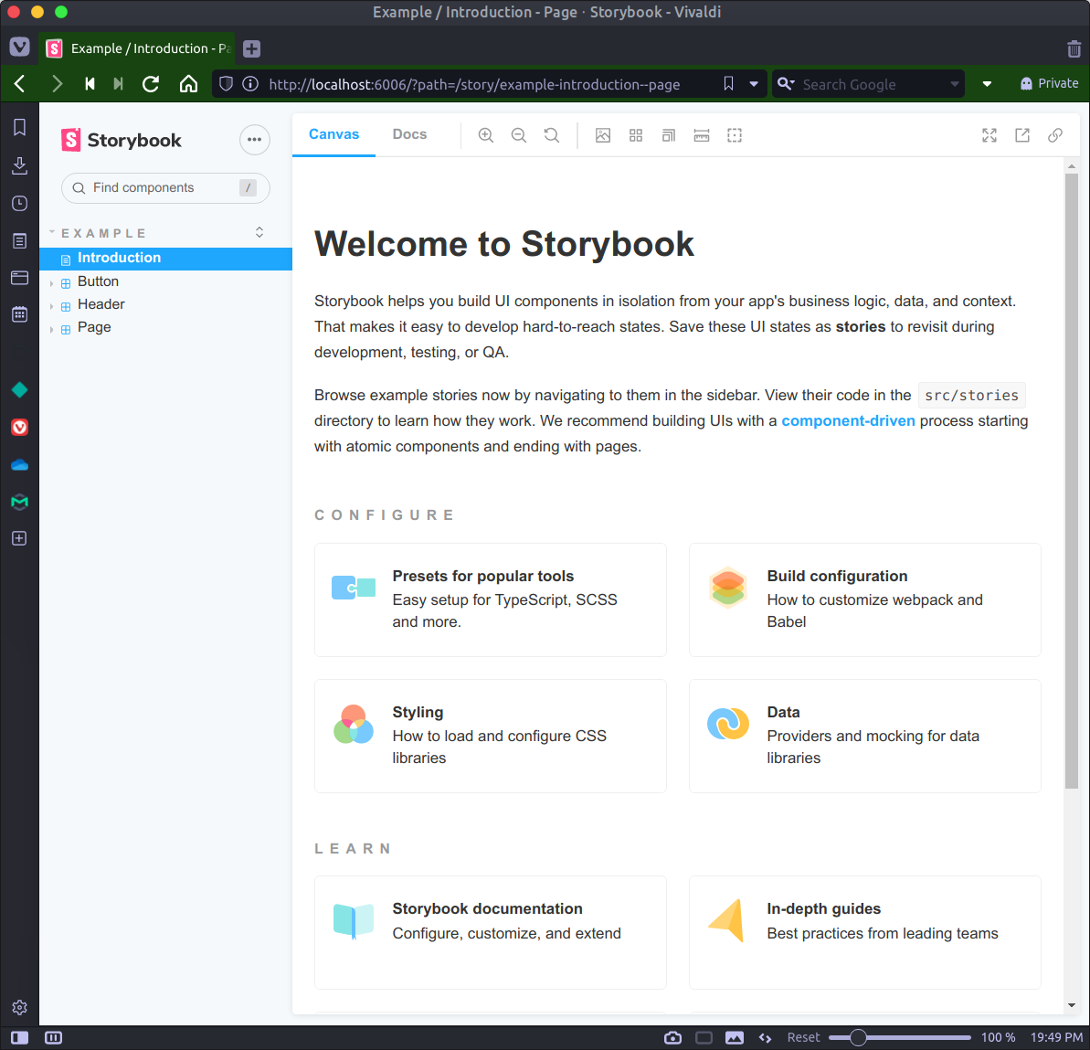Open the tracker blocker shield icon
The width and height of the screenshot is (1090, 1050).
(226, 84)
